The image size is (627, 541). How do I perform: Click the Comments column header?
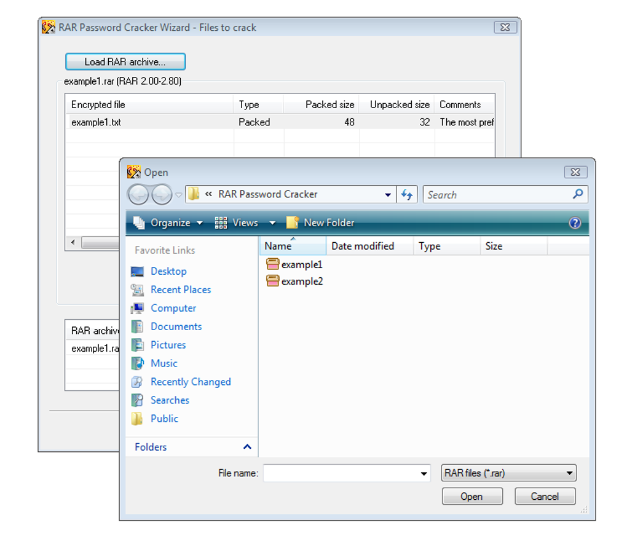[465, 105]
